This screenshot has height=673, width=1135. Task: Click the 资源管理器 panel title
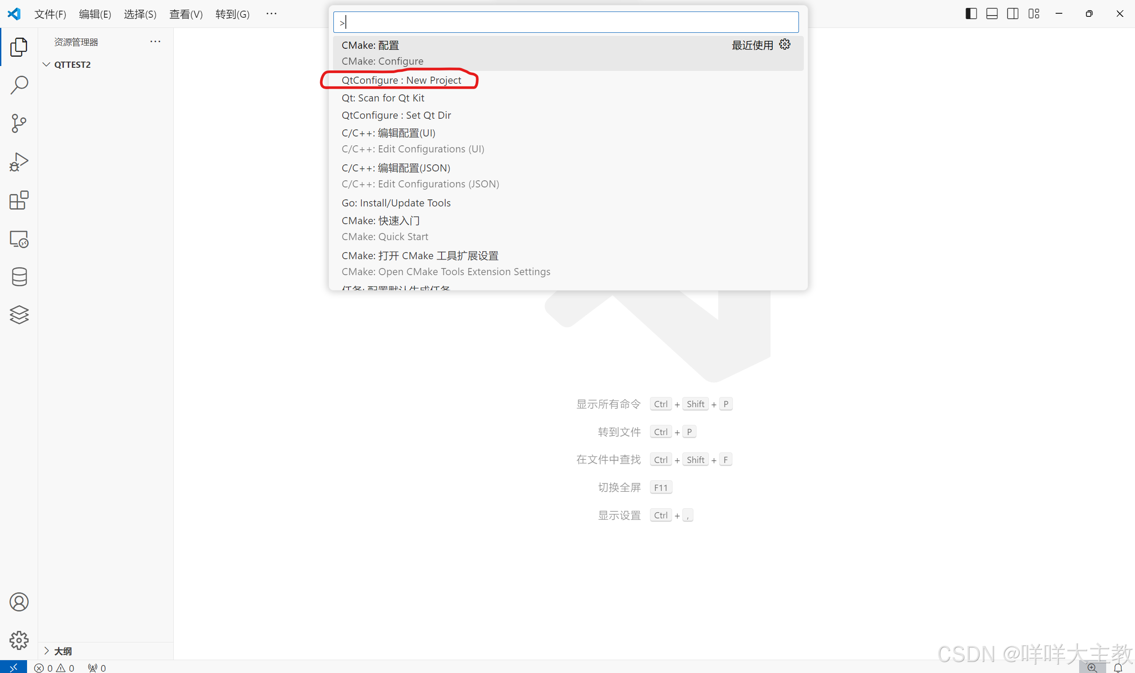(76, 42)
